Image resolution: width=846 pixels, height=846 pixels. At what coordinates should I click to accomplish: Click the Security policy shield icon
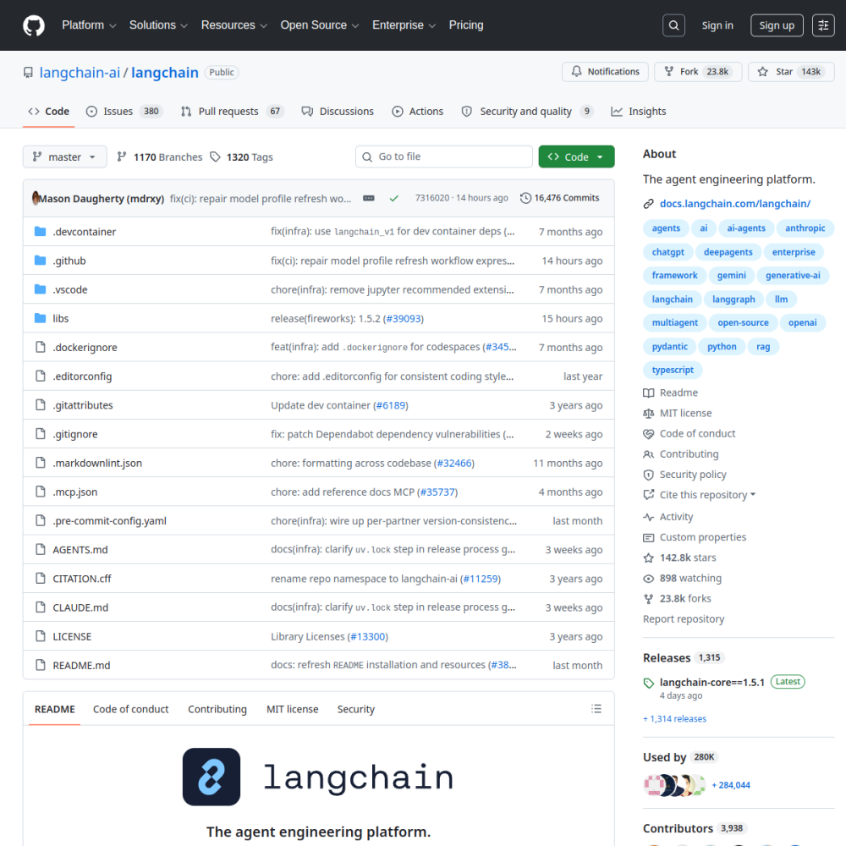point(648,475)
